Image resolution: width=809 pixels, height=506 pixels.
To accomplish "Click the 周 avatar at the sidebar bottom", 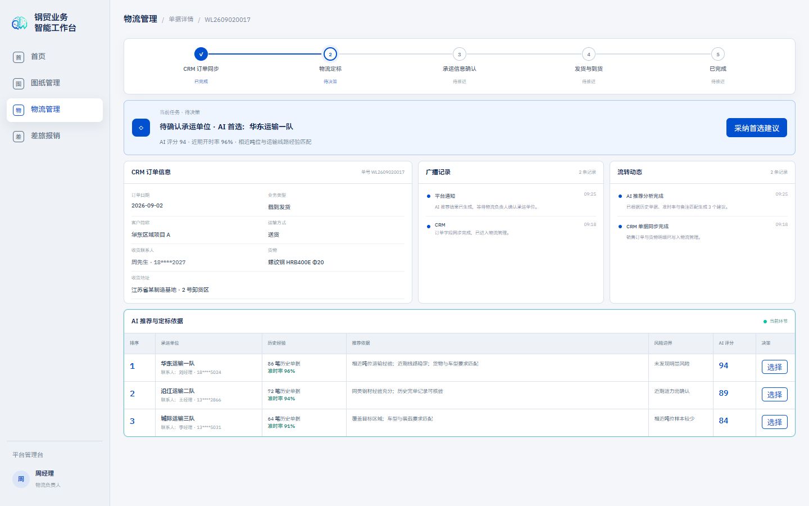I will click(x=21, y=479).
